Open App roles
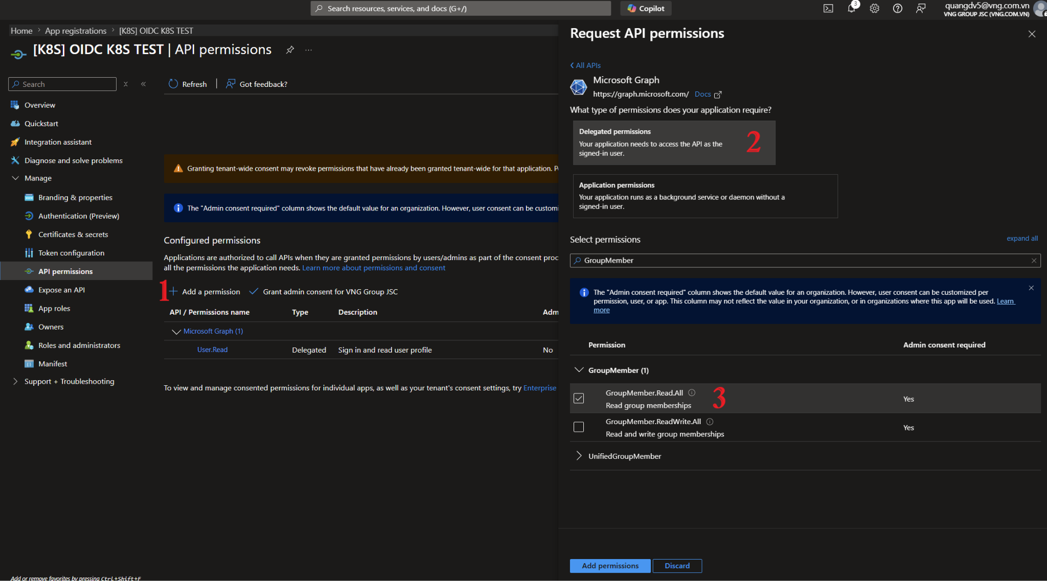 point(54,308)
